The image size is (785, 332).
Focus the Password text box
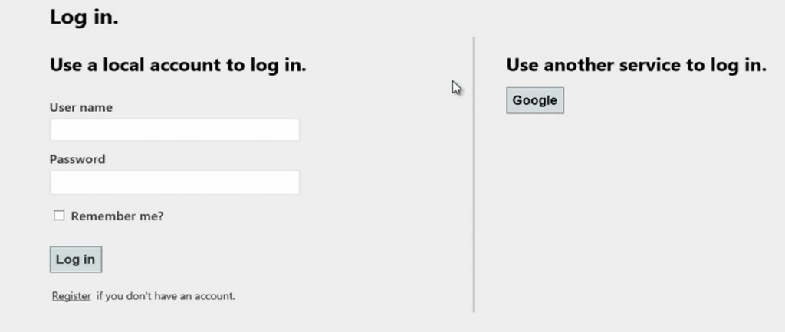[x=175, y=182]
